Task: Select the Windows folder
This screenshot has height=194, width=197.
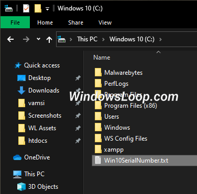Action: (x=117, y=128)
